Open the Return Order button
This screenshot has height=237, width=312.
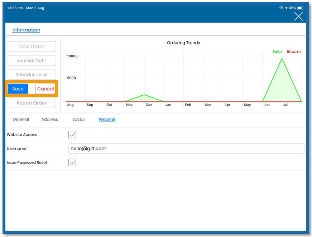click(32, 103)
